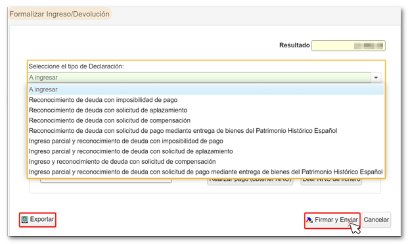
Task: Choose 'Ingreso parcial' con imposibilidad de pago
Action: pos(206,141)
